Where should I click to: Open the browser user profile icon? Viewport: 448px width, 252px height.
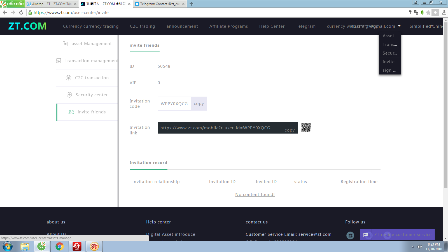(x=416, y=2)
